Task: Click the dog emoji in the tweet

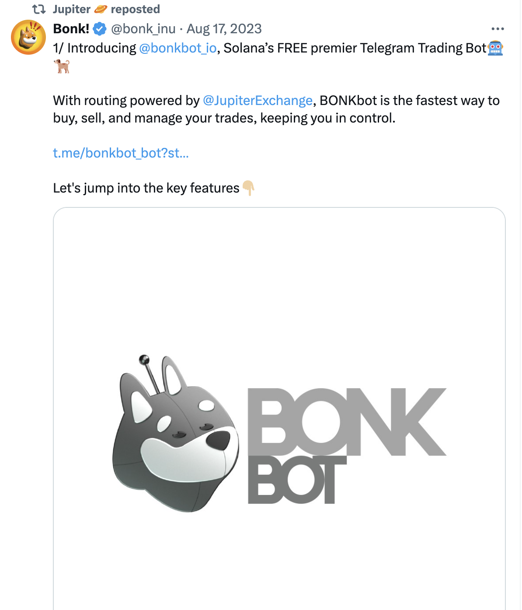Action: pyautogui.click(x=62, y=66)
